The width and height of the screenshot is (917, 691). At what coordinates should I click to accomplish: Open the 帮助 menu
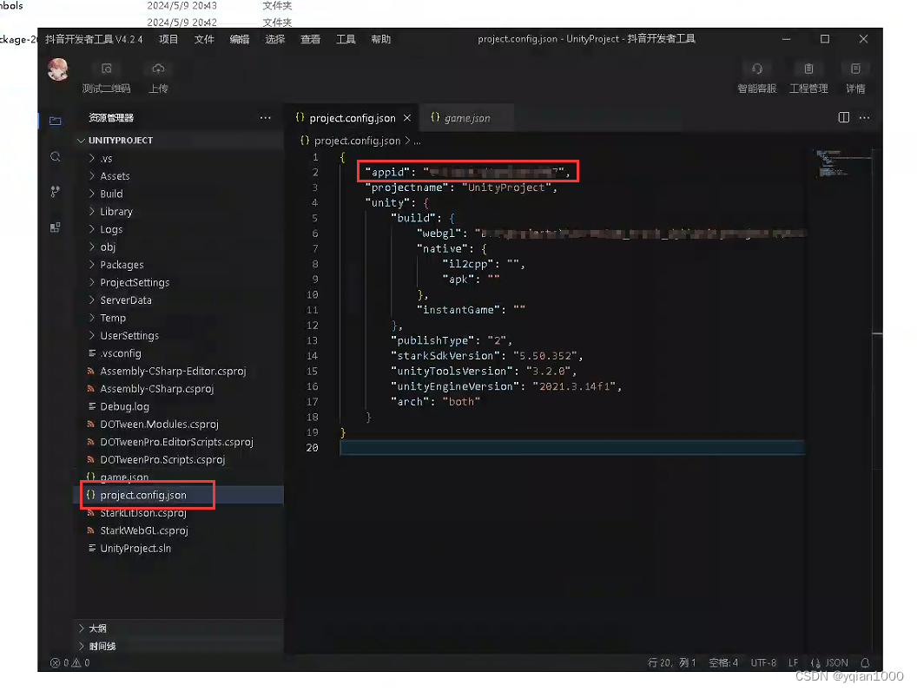380,39
